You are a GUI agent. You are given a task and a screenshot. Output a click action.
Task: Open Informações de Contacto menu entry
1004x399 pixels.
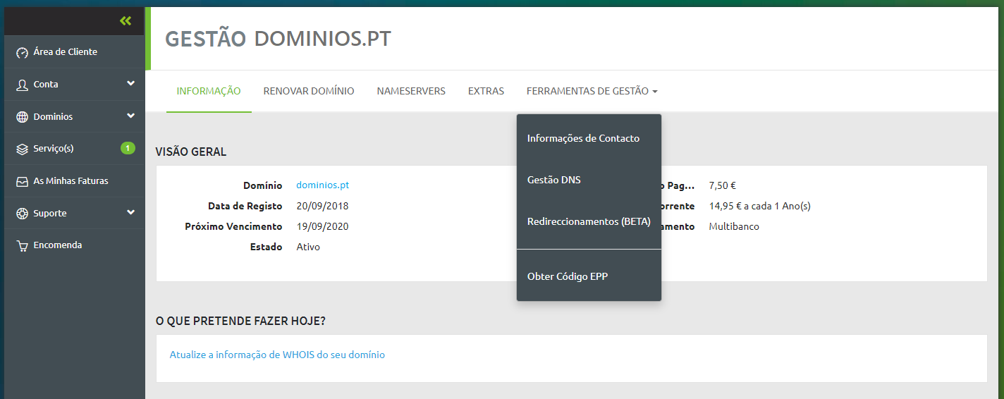583,138
